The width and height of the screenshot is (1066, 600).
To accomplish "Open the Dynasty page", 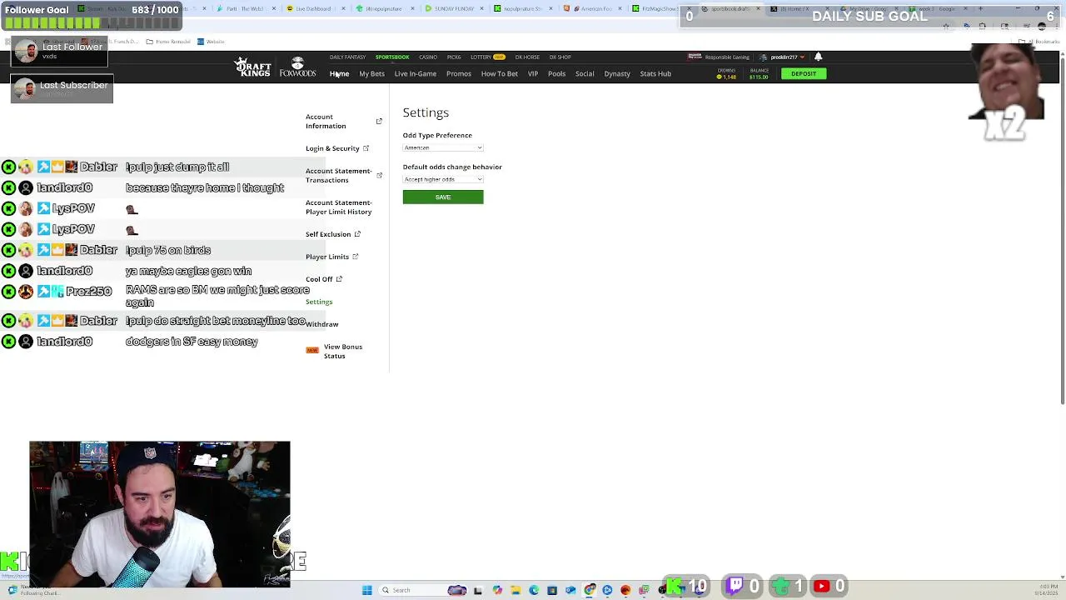I will (617, 73).
